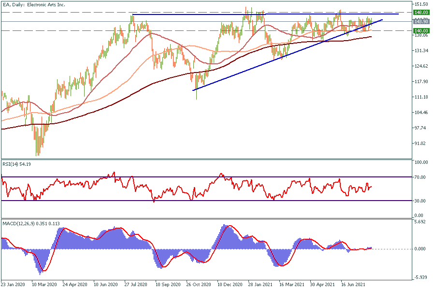Select the 16 Jun 2021 date marker
This screenshot has height=290, width=435.
[x=354, y=285]
